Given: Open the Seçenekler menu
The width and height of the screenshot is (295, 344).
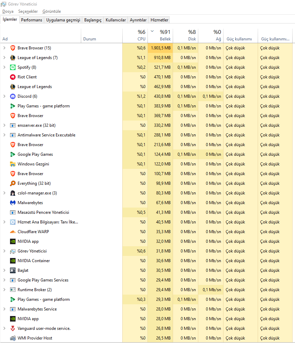Looking at the screenshot, I should pos(28,11).
